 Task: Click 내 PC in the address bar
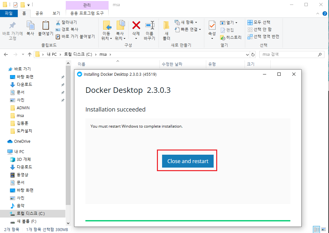(52, 54)
